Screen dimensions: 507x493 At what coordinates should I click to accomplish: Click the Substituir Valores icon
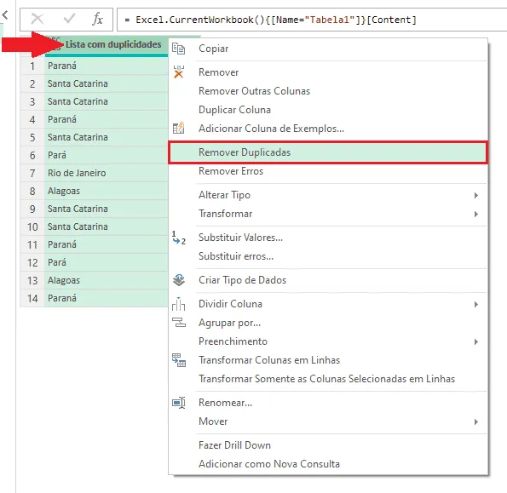tap(178, 238)
